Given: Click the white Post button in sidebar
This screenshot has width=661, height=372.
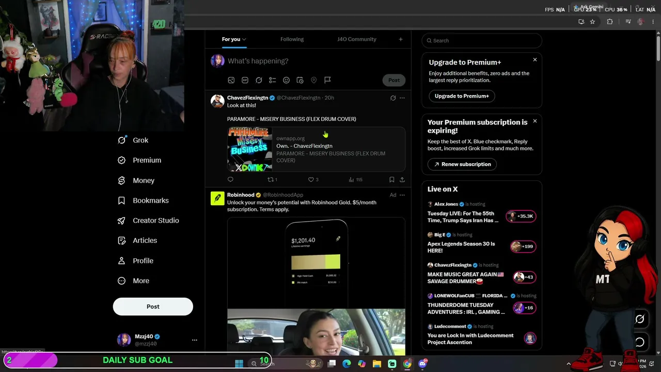Looking at the screenshot, I should tap(153, 306).
